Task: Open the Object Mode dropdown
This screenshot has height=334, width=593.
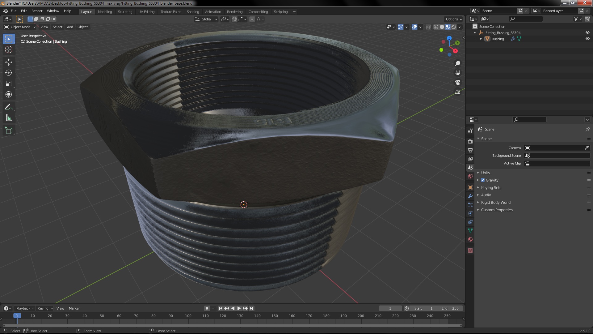Action: pyautogui.click(x=20, y=27)
